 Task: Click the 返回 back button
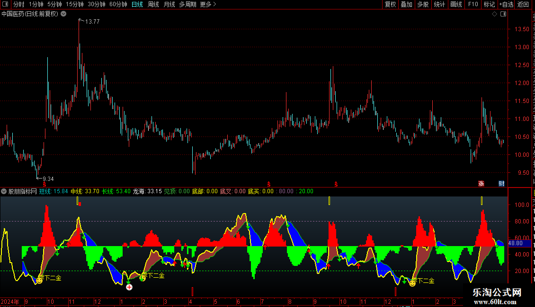click(x=523, y=4)
